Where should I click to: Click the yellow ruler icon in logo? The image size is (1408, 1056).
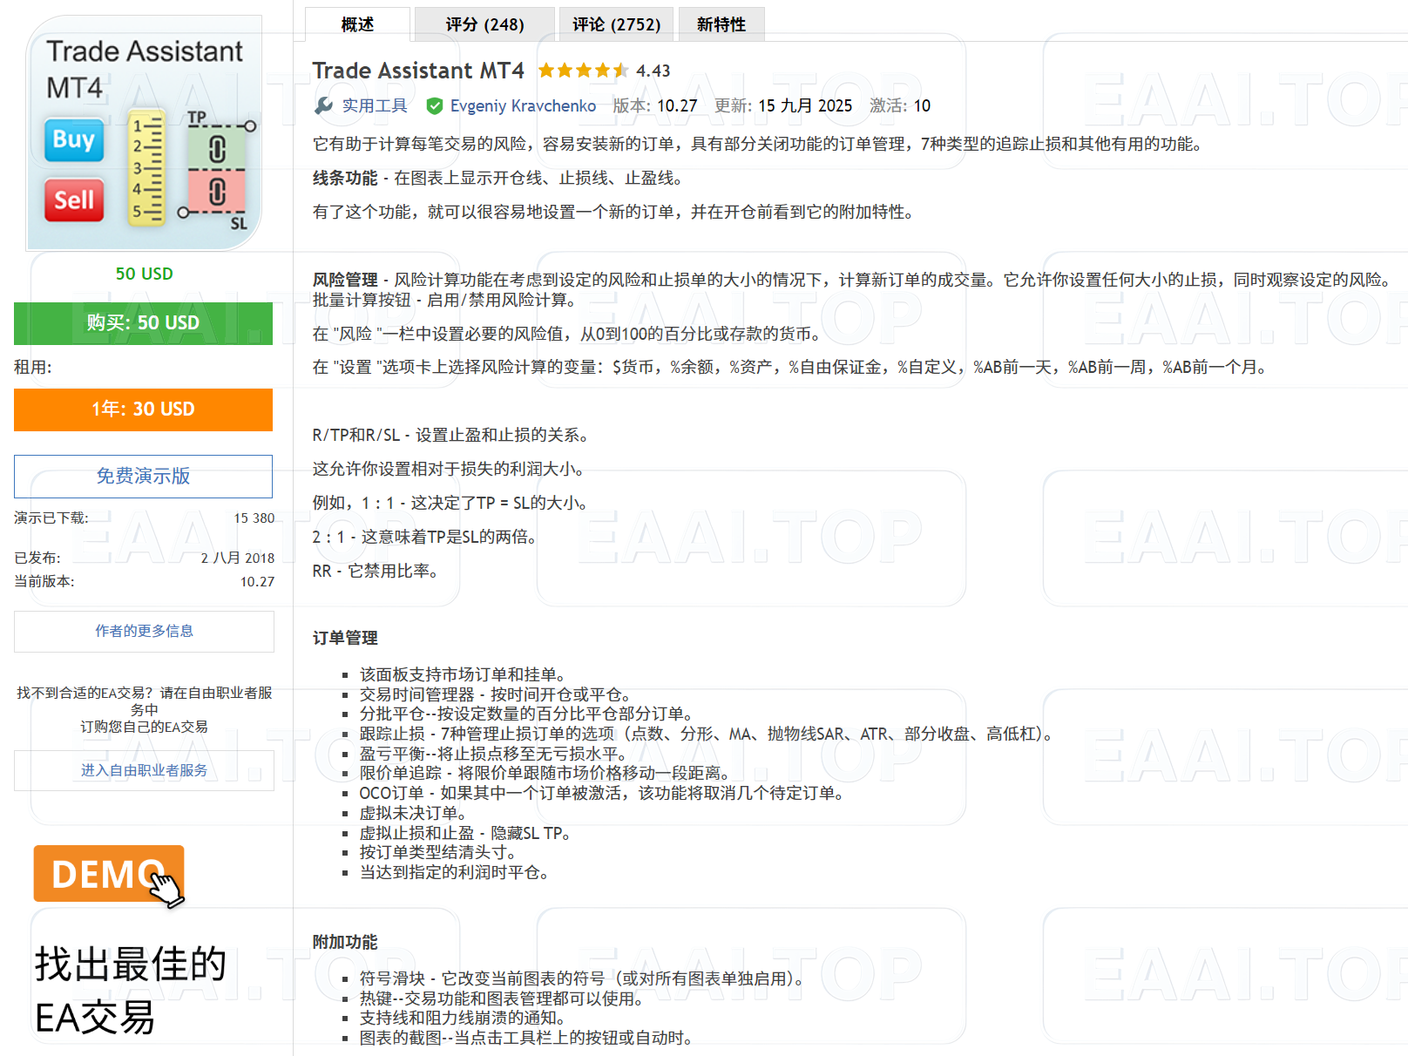pyautogui.click(x=146, y=168)
